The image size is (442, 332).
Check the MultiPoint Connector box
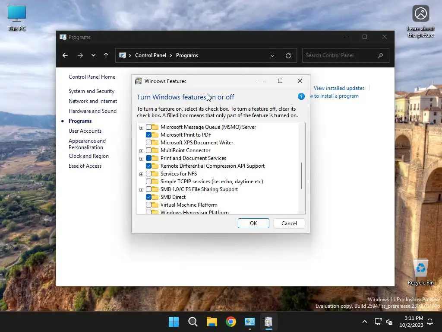[148, 150]
